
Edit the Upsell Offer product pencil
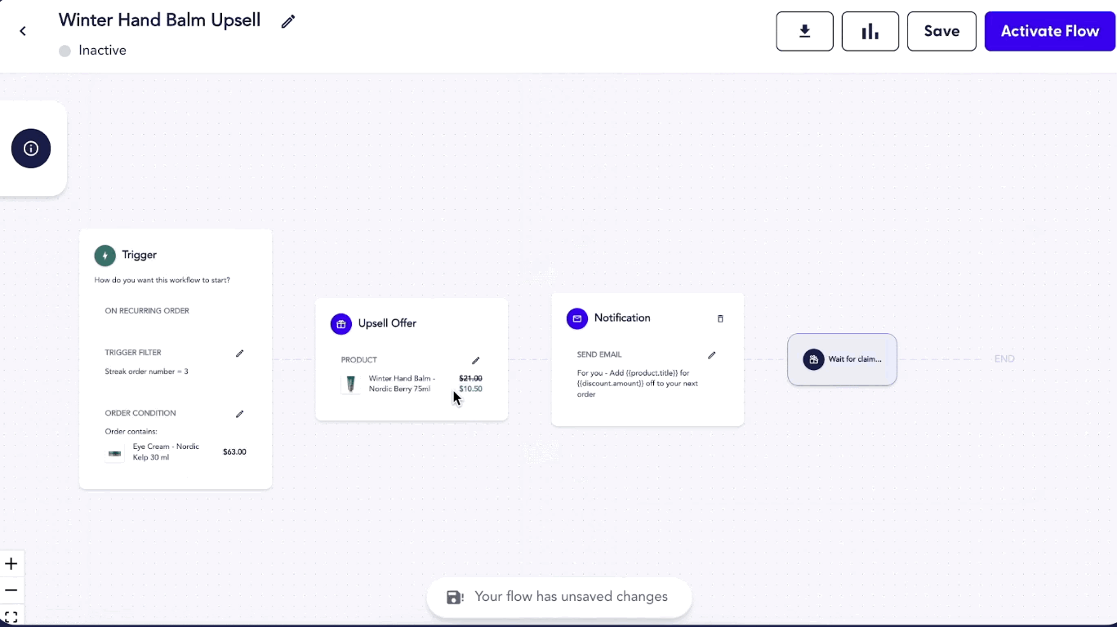[x=475, y=360]
